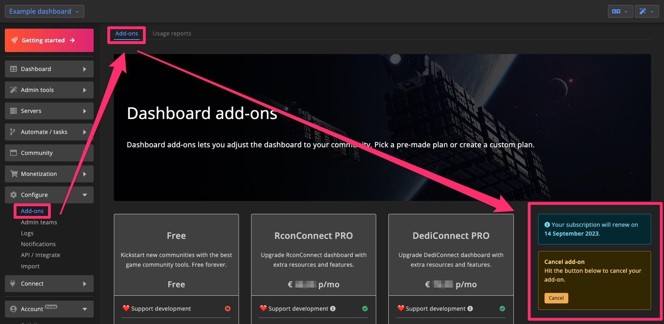Open the Monetization sidebar menu
664x324 pixels.
click(49, 174)
